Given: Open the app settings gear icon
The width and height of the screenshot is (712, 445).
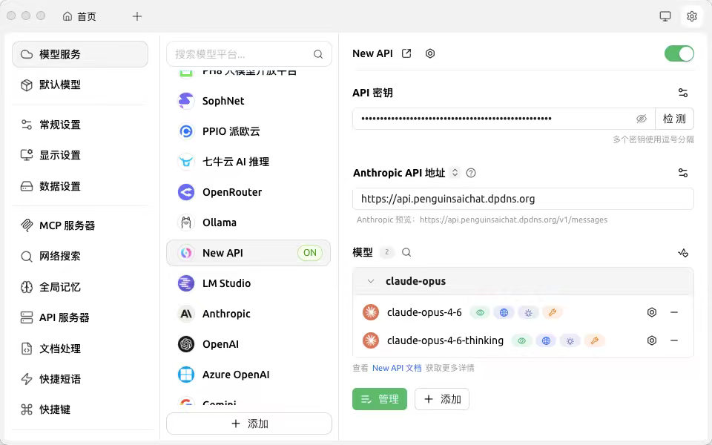Looking at the screenshot, I should point(692,16).
